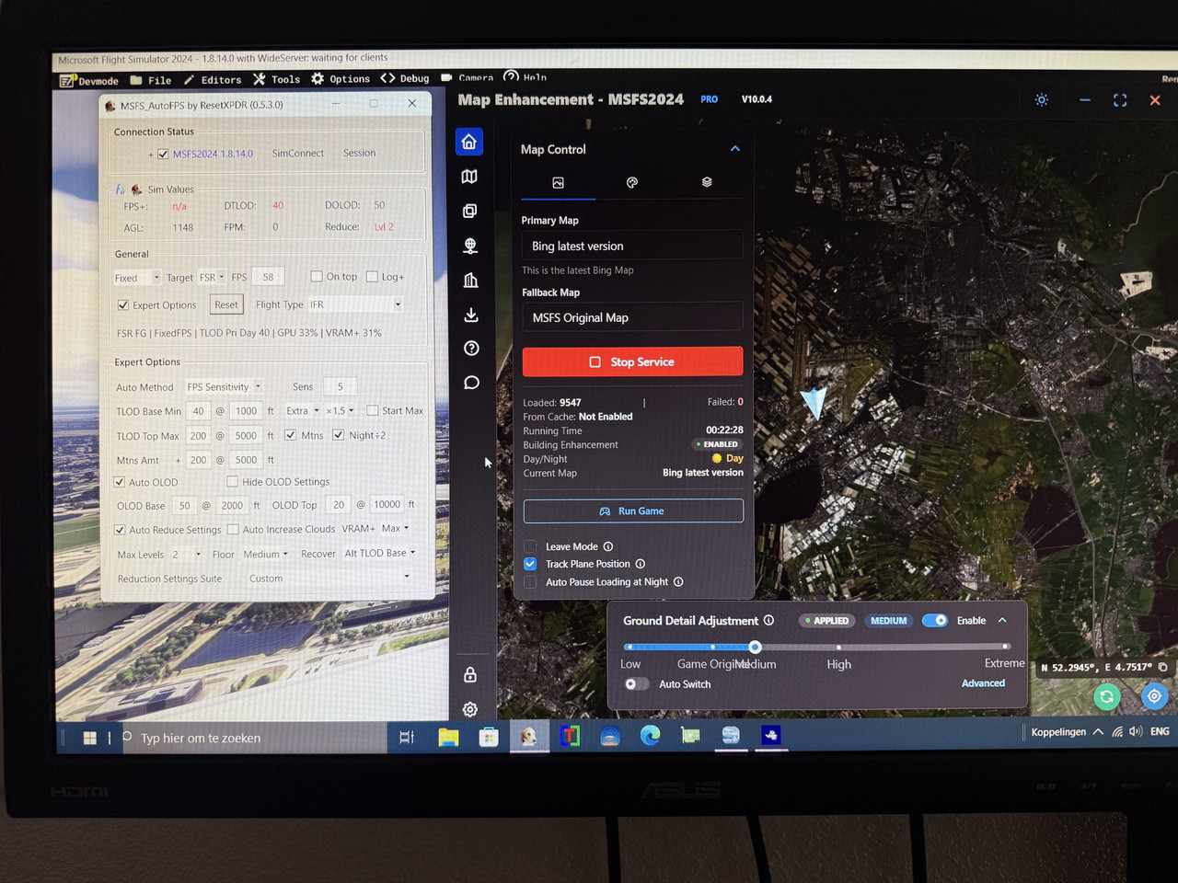Open the Floor Medium dropdown
The height and width of the screenshot is (883, 1178).
(266, 554)
